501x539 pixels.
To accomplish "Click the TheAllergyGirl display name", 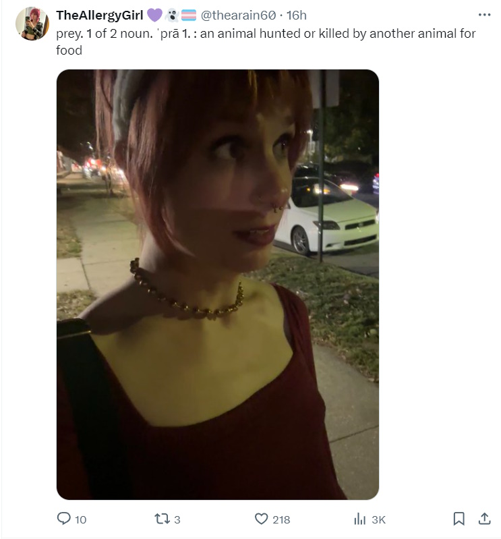I will pyautogui.click(x=100, y=16).
